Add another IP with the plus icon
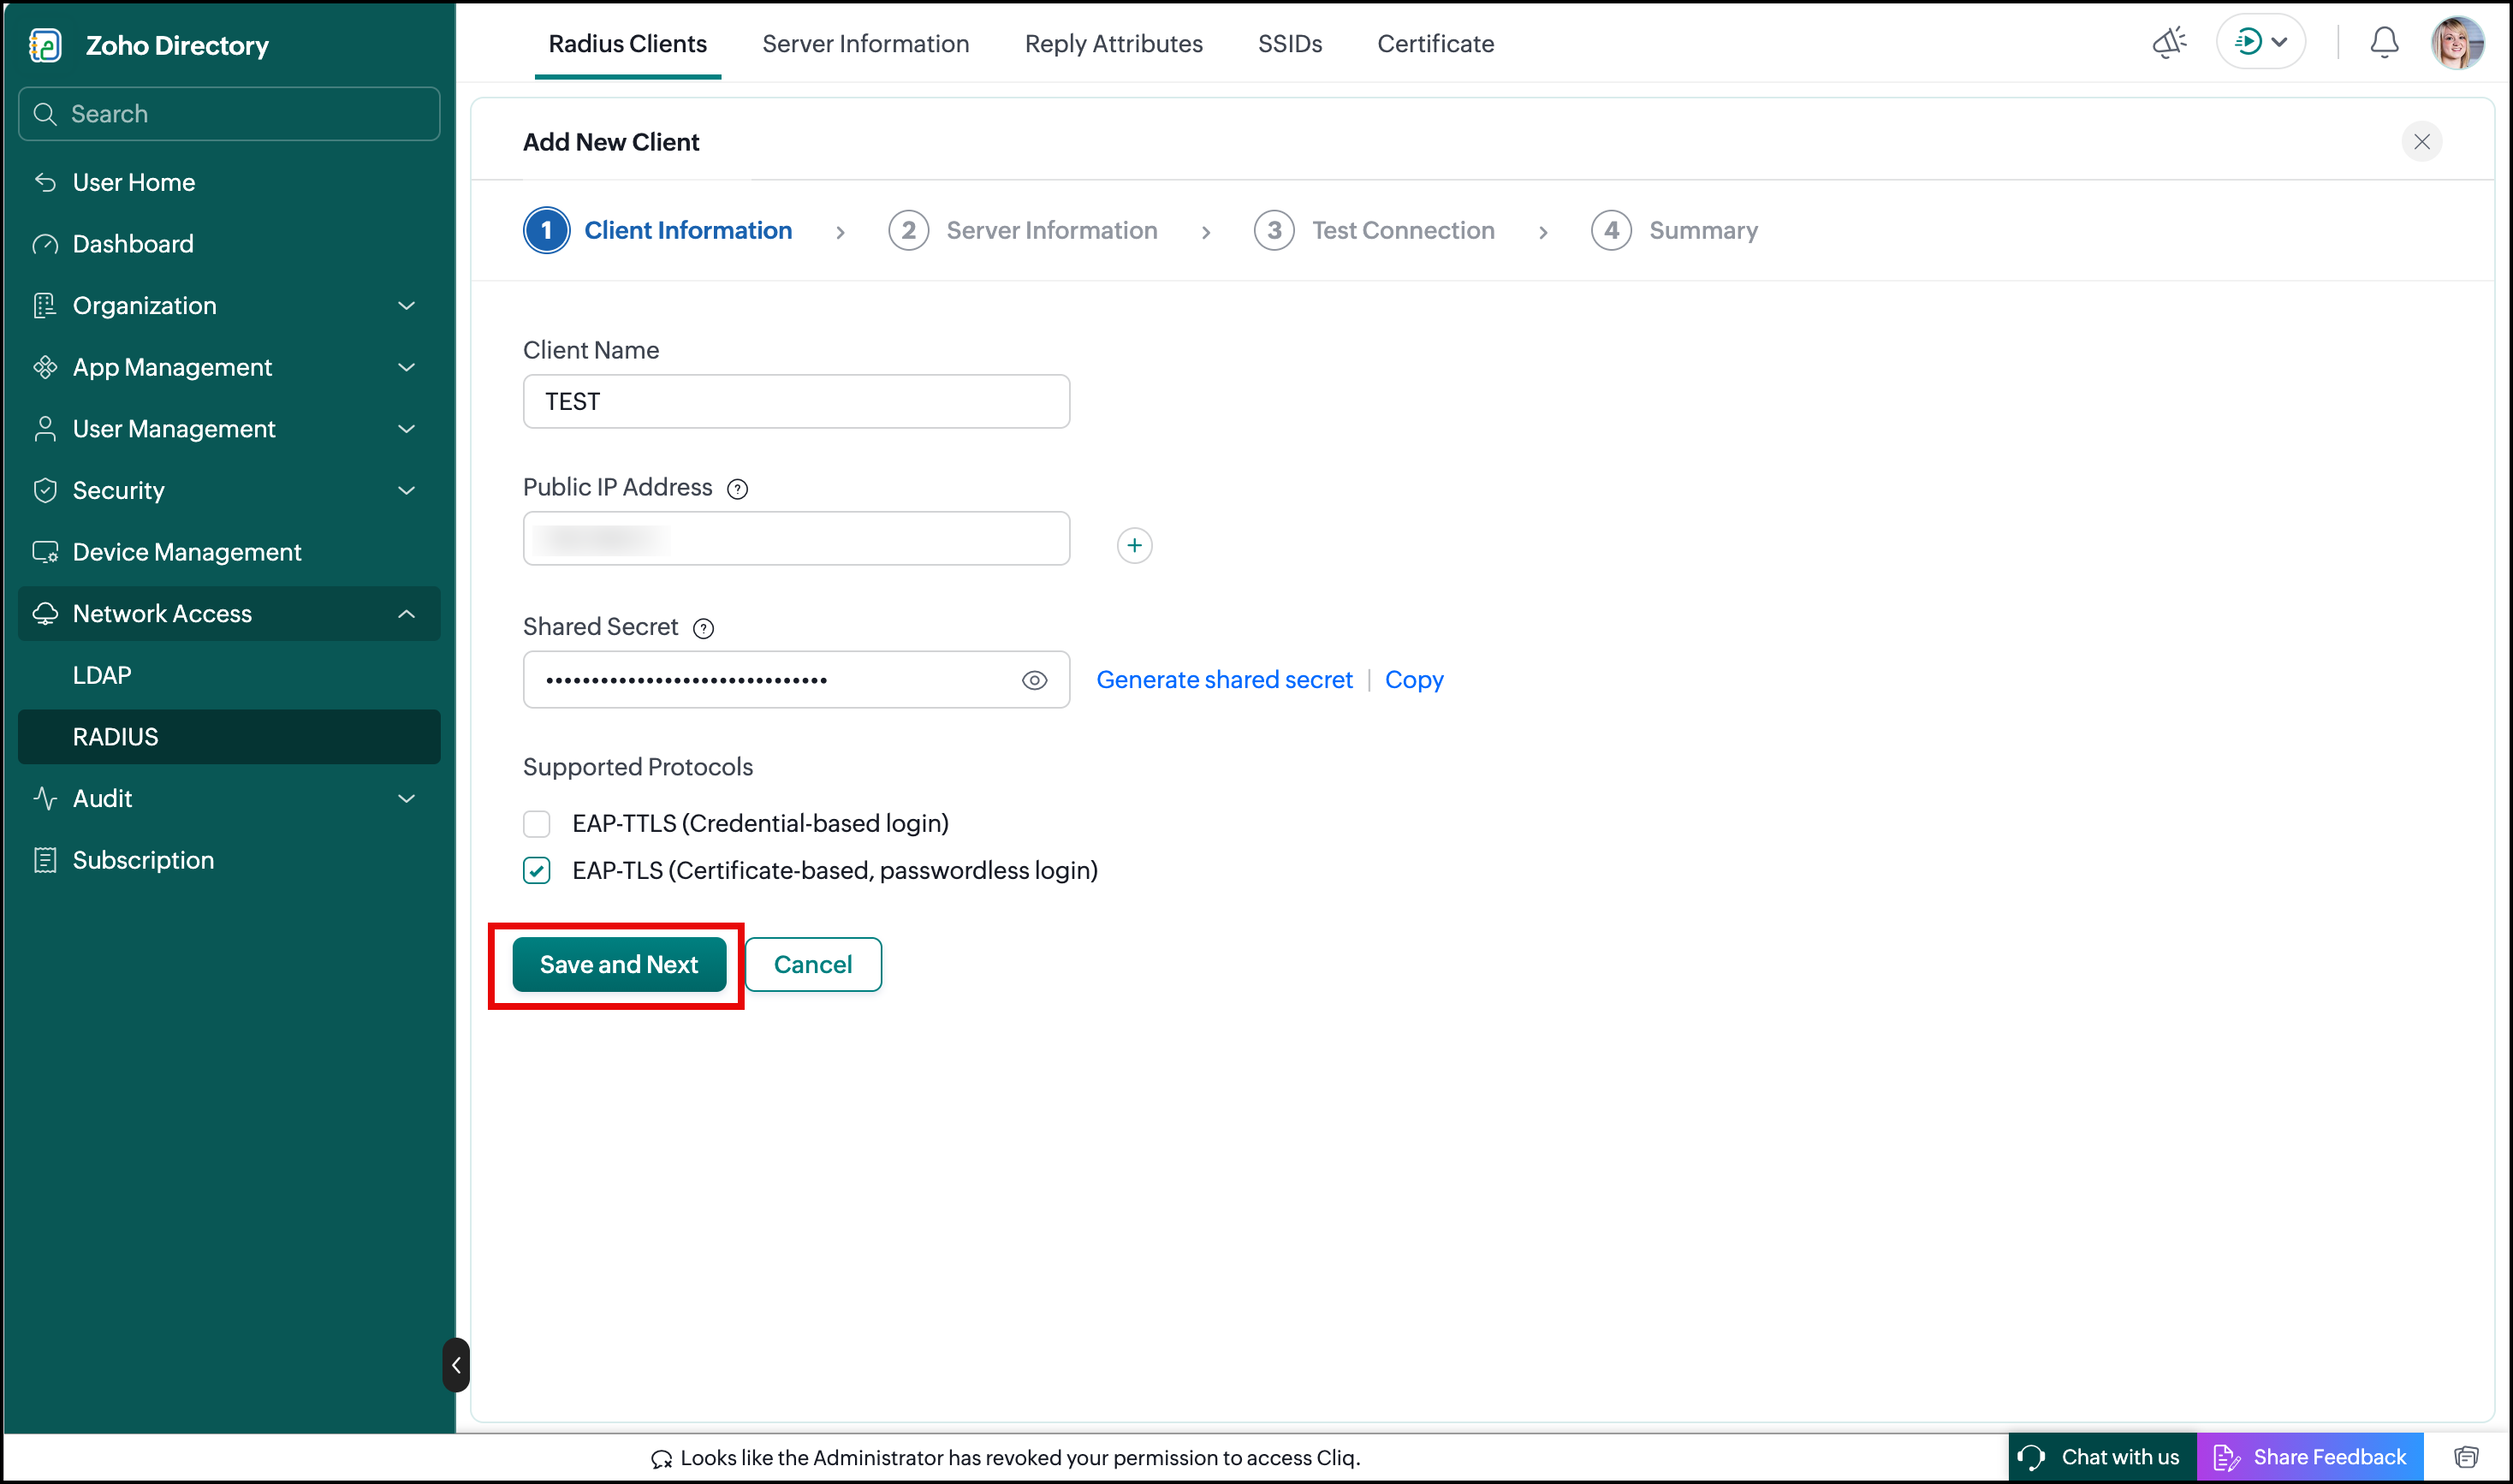 click(x=1134, y=545)
